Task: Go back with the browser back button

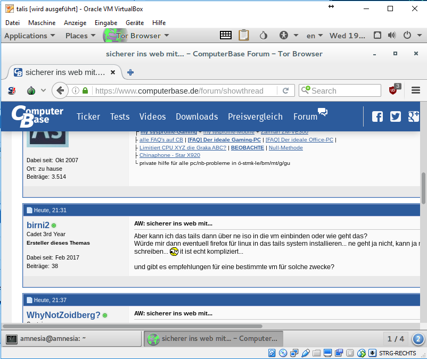Action: pyautogui.click(x=60, y=90)
